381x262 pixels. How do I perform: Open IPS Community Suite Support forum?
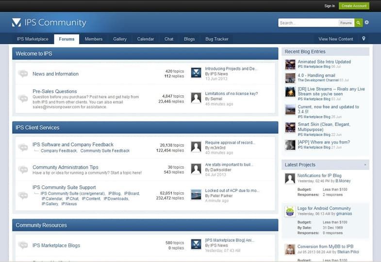click(x=64, y=187)
